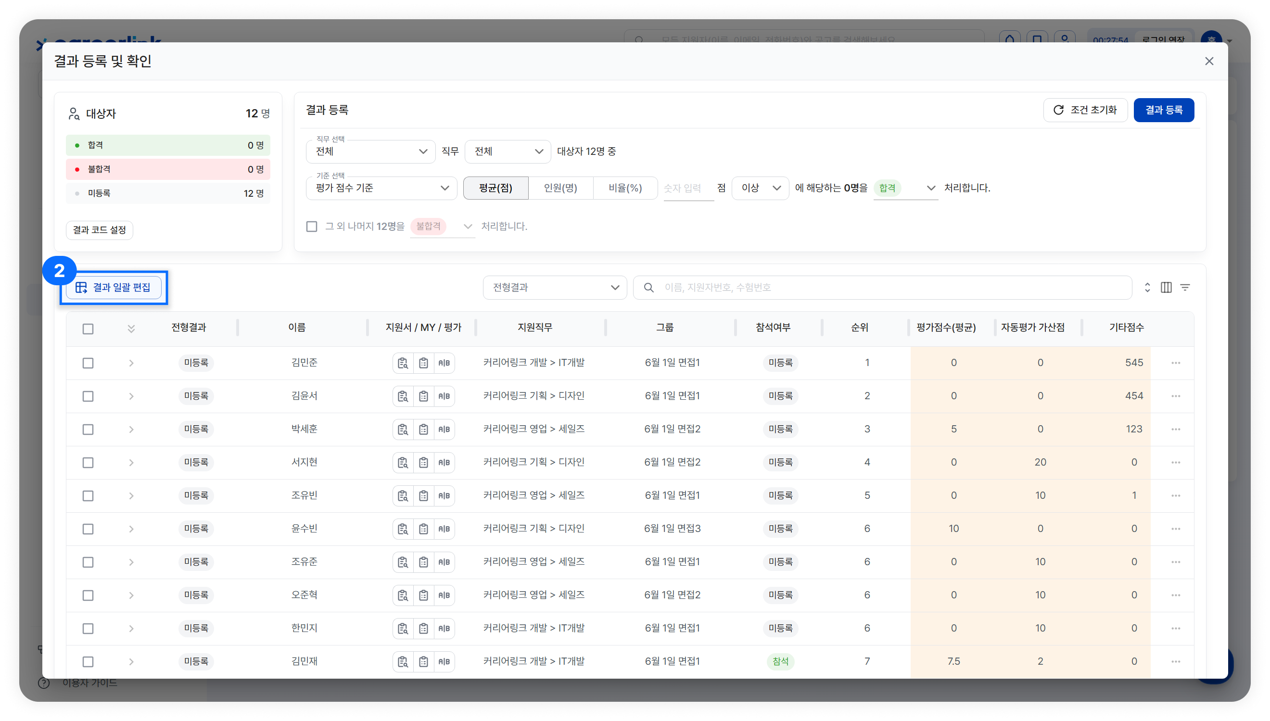Viewport: 1270px width, 721px height.
Task: Open AIB evaluation icon for 서지현
Action: pyautogui.click(x=444, y=463)
